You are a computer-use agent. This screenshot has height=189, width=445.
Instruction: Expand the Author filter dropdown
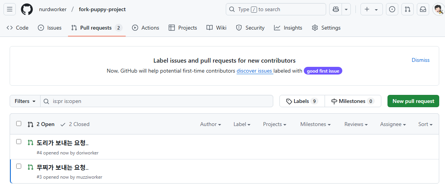point(211,124)
